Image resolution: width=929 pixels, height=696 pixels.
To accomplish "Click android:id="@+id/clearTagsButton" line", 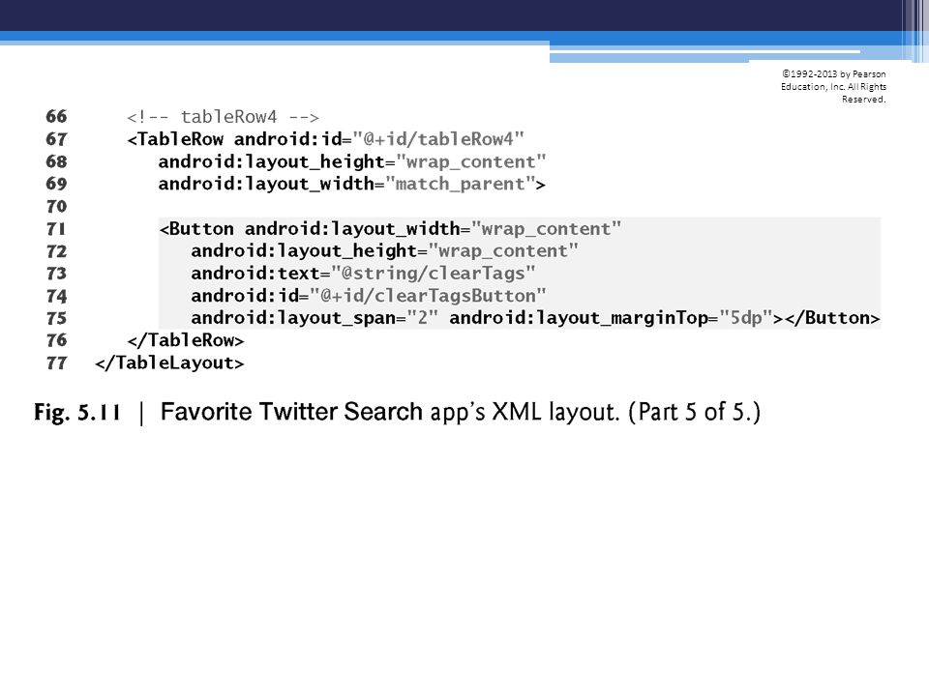I will pos(369,296).
